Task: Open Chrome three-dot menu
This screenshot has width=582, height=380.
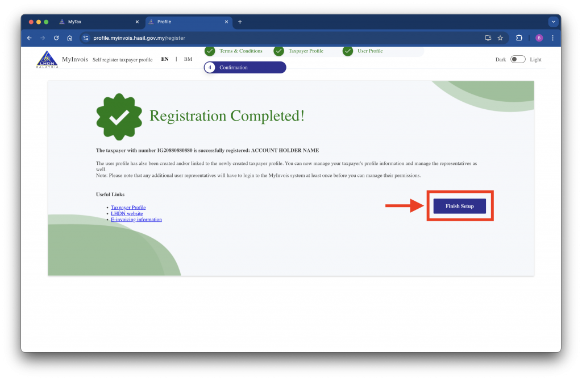Action: 552,38
